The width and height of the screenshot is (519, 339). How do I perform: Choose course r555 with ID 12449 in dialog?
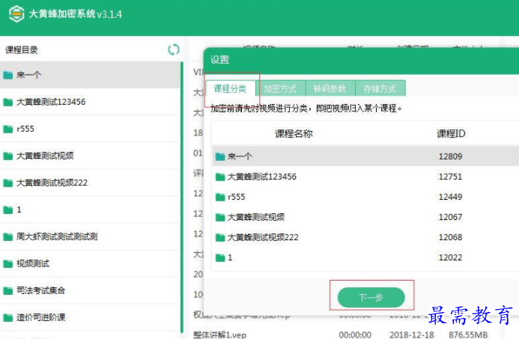click(x=236, y=197)
